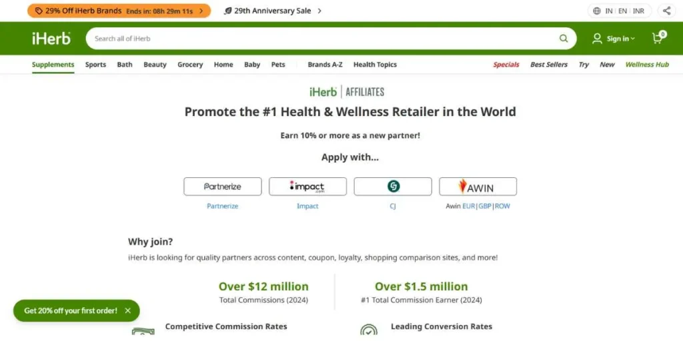Click the price tag icon in the 29% Off banner
683x341 pixels.
pyautogui.click(x=39, y=11)
